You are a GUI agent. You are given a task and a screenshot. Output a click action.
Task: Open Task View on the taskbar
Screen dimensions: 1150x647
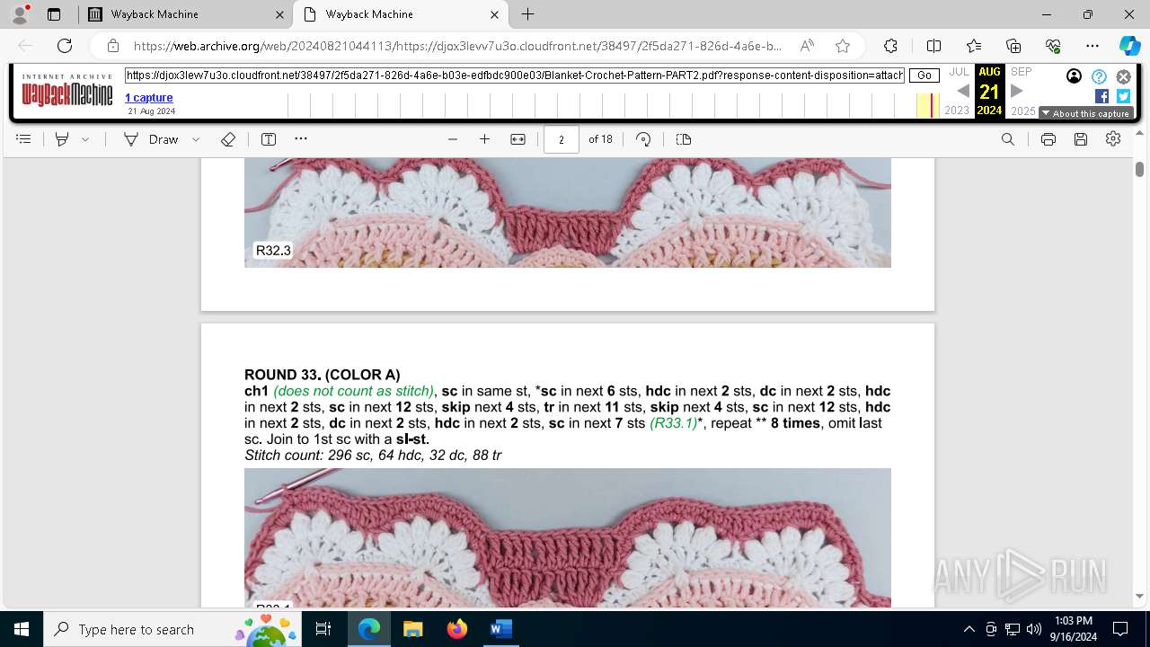[324, 629]
